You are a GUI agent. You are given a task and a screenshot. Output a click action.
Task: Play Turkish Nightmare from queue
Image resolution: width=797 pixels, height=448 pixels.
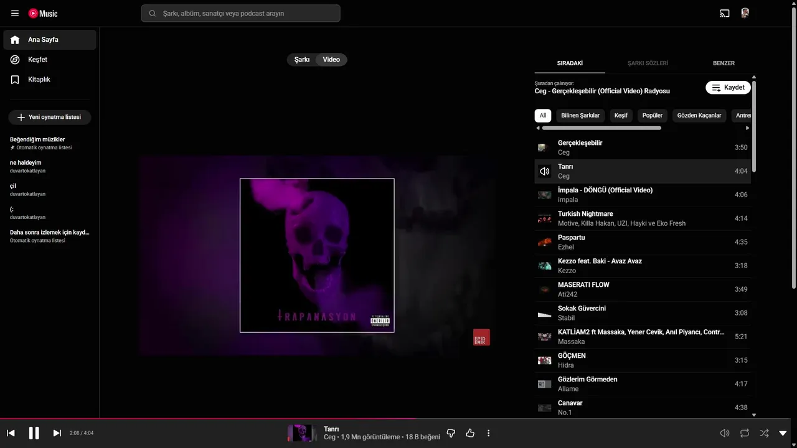tap(643, 218)
